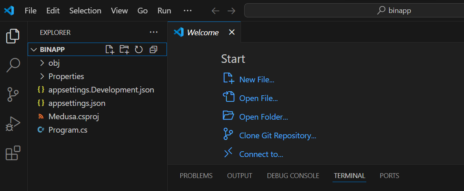Open the Search view in activity bar
The height and width of the screenshot is (191, 464).
tap(13, 65)
